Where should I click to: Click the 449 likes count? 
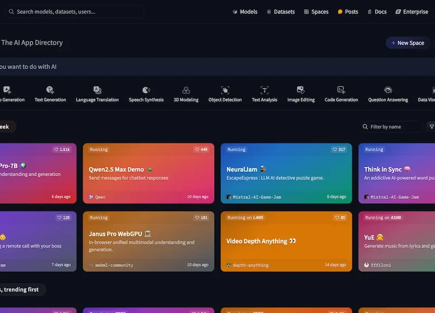(204, 149)
